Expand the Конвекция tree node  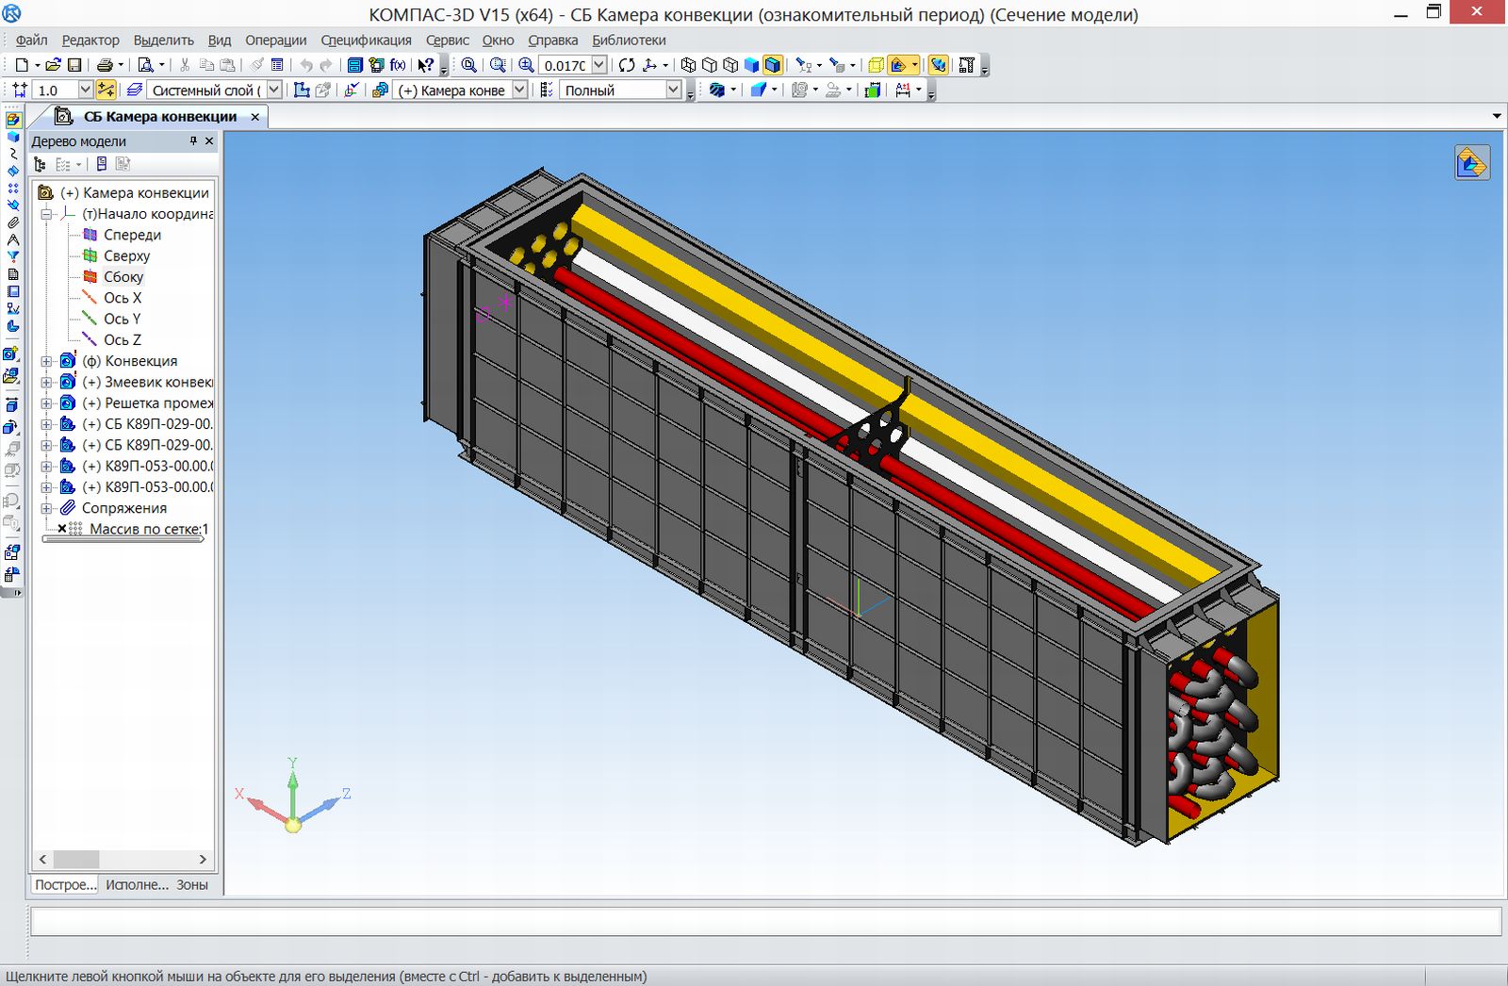(x=46, y=361)
